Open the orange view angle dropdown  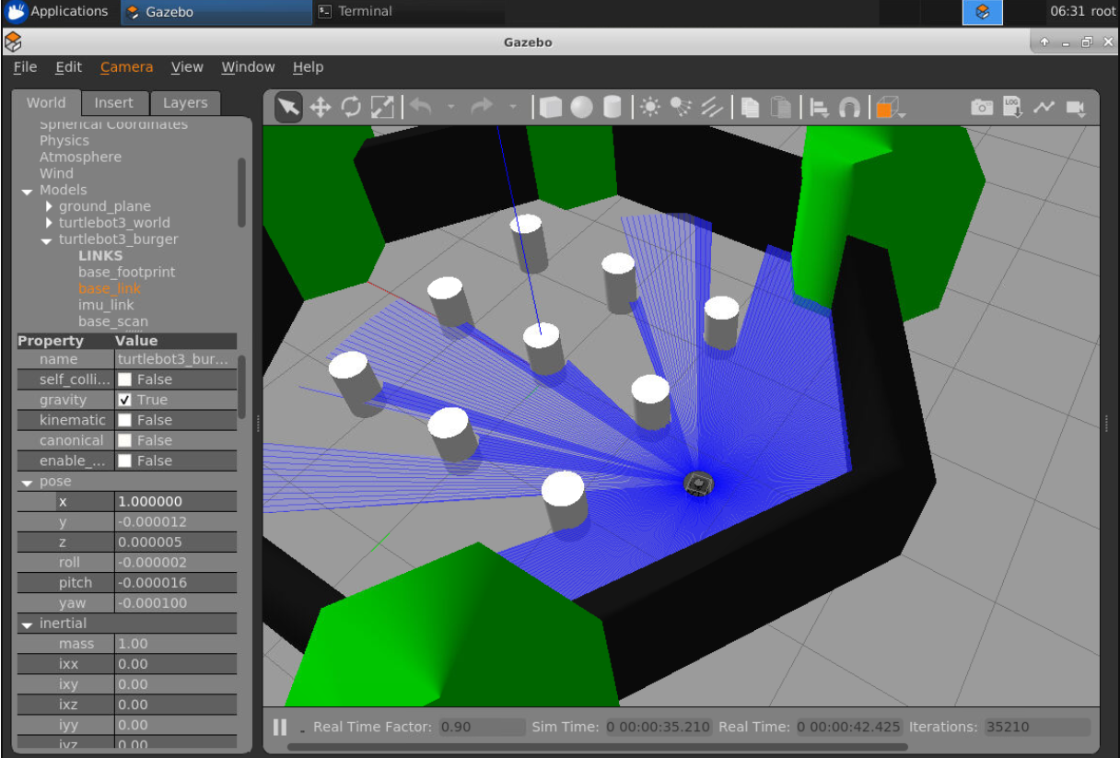pos(890,109)
